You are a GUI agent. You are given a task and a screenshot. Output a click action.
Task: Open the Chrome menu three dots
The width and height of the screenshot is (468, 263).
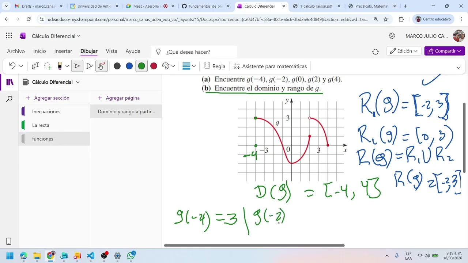(461, 19)
